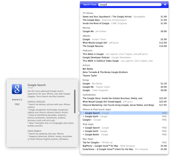Click the plus icon before iPhone Google Earth
Viewport: 171px width, 158px height.
(83, 116)
